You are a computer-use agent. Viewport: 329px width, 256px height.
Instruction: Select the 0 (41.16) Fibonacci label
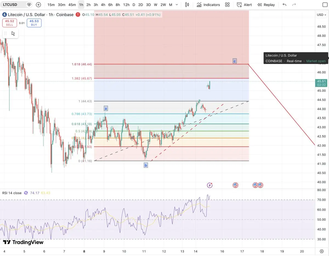[85, 161]
